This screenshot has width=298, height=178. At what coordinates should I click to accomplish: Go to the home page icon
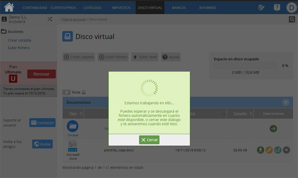point(9,7)
